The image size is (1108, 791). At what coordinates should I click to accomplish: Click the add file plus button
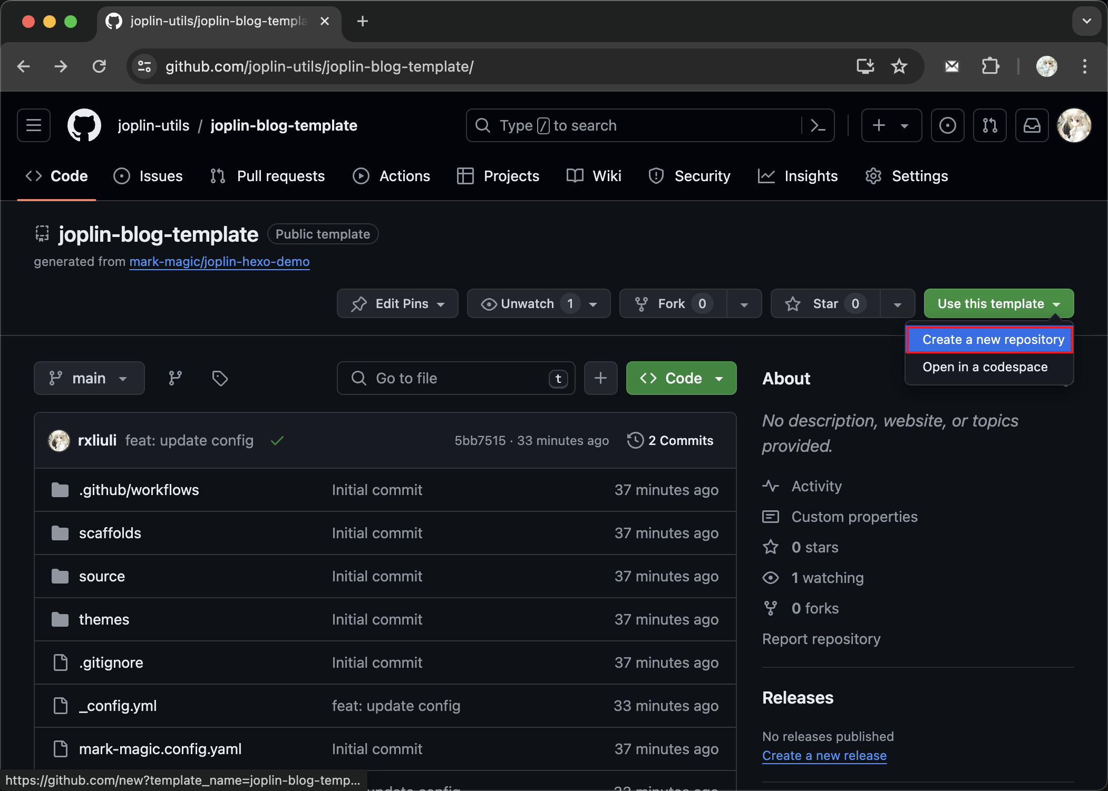point(600,378)
